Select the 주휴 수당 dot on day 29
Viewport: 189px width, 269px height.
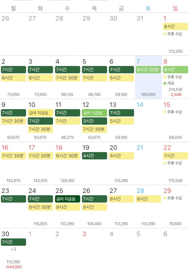point(165,198)
